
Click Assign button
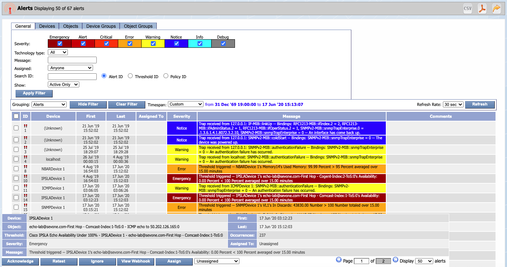[x=174, y=261]
